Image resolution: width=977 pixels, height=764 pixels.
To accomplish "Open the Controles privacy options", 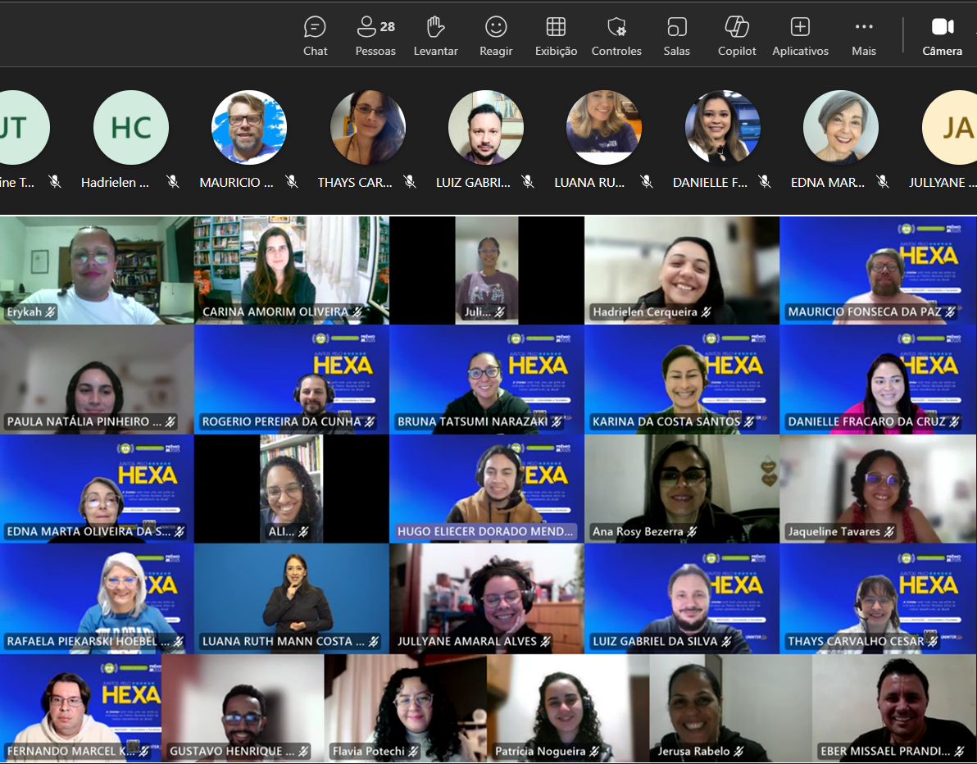I will click(x=616, y=37).
